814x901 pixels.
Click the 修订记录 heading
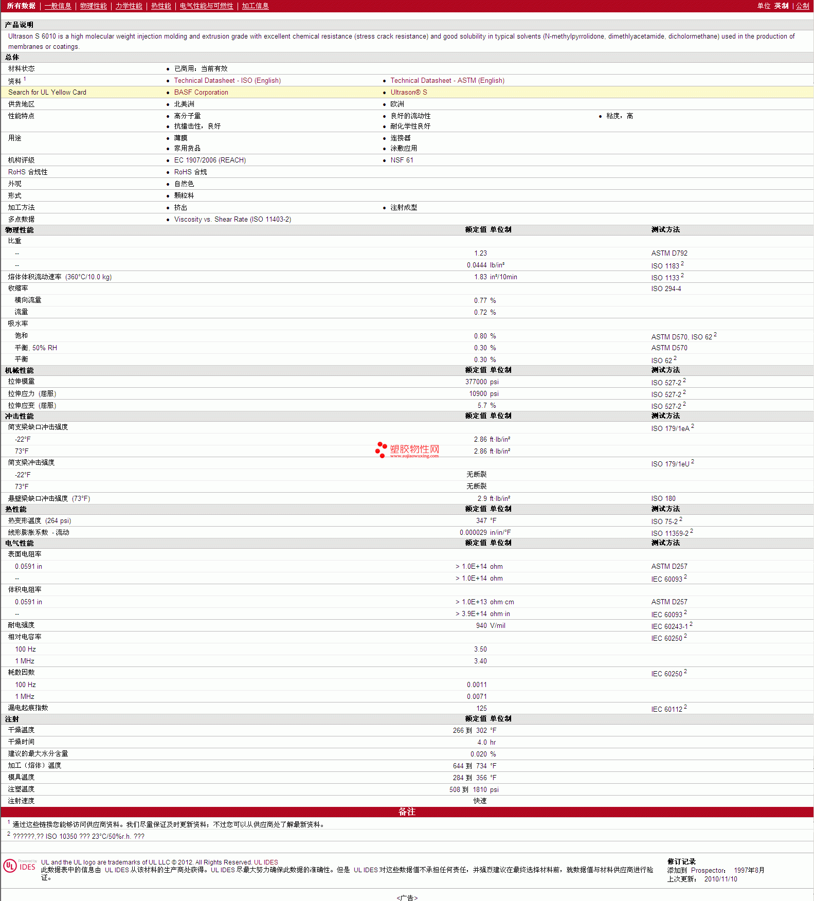click(x=681, y=862)
